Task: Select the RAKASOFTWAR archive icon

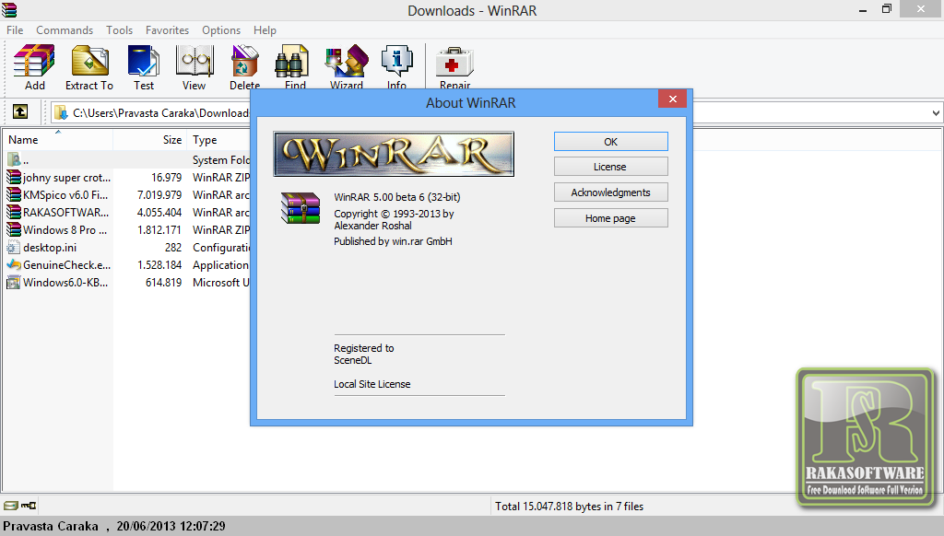Action: point(14,212)
